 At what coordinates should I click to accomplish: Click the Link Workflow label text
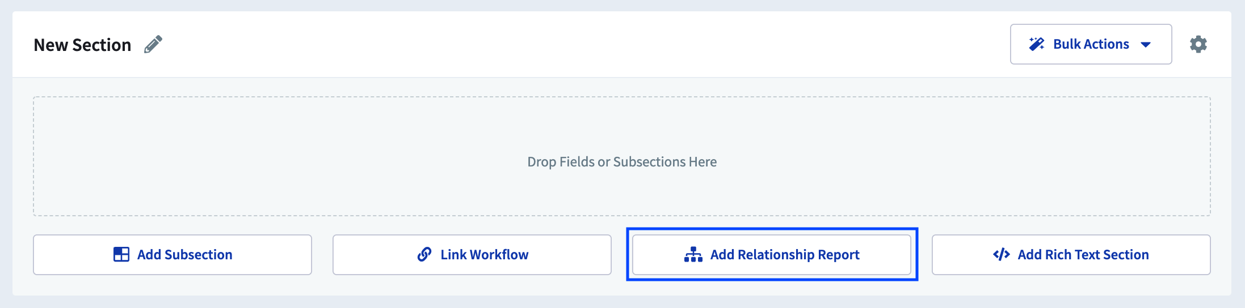pos(485,255)
